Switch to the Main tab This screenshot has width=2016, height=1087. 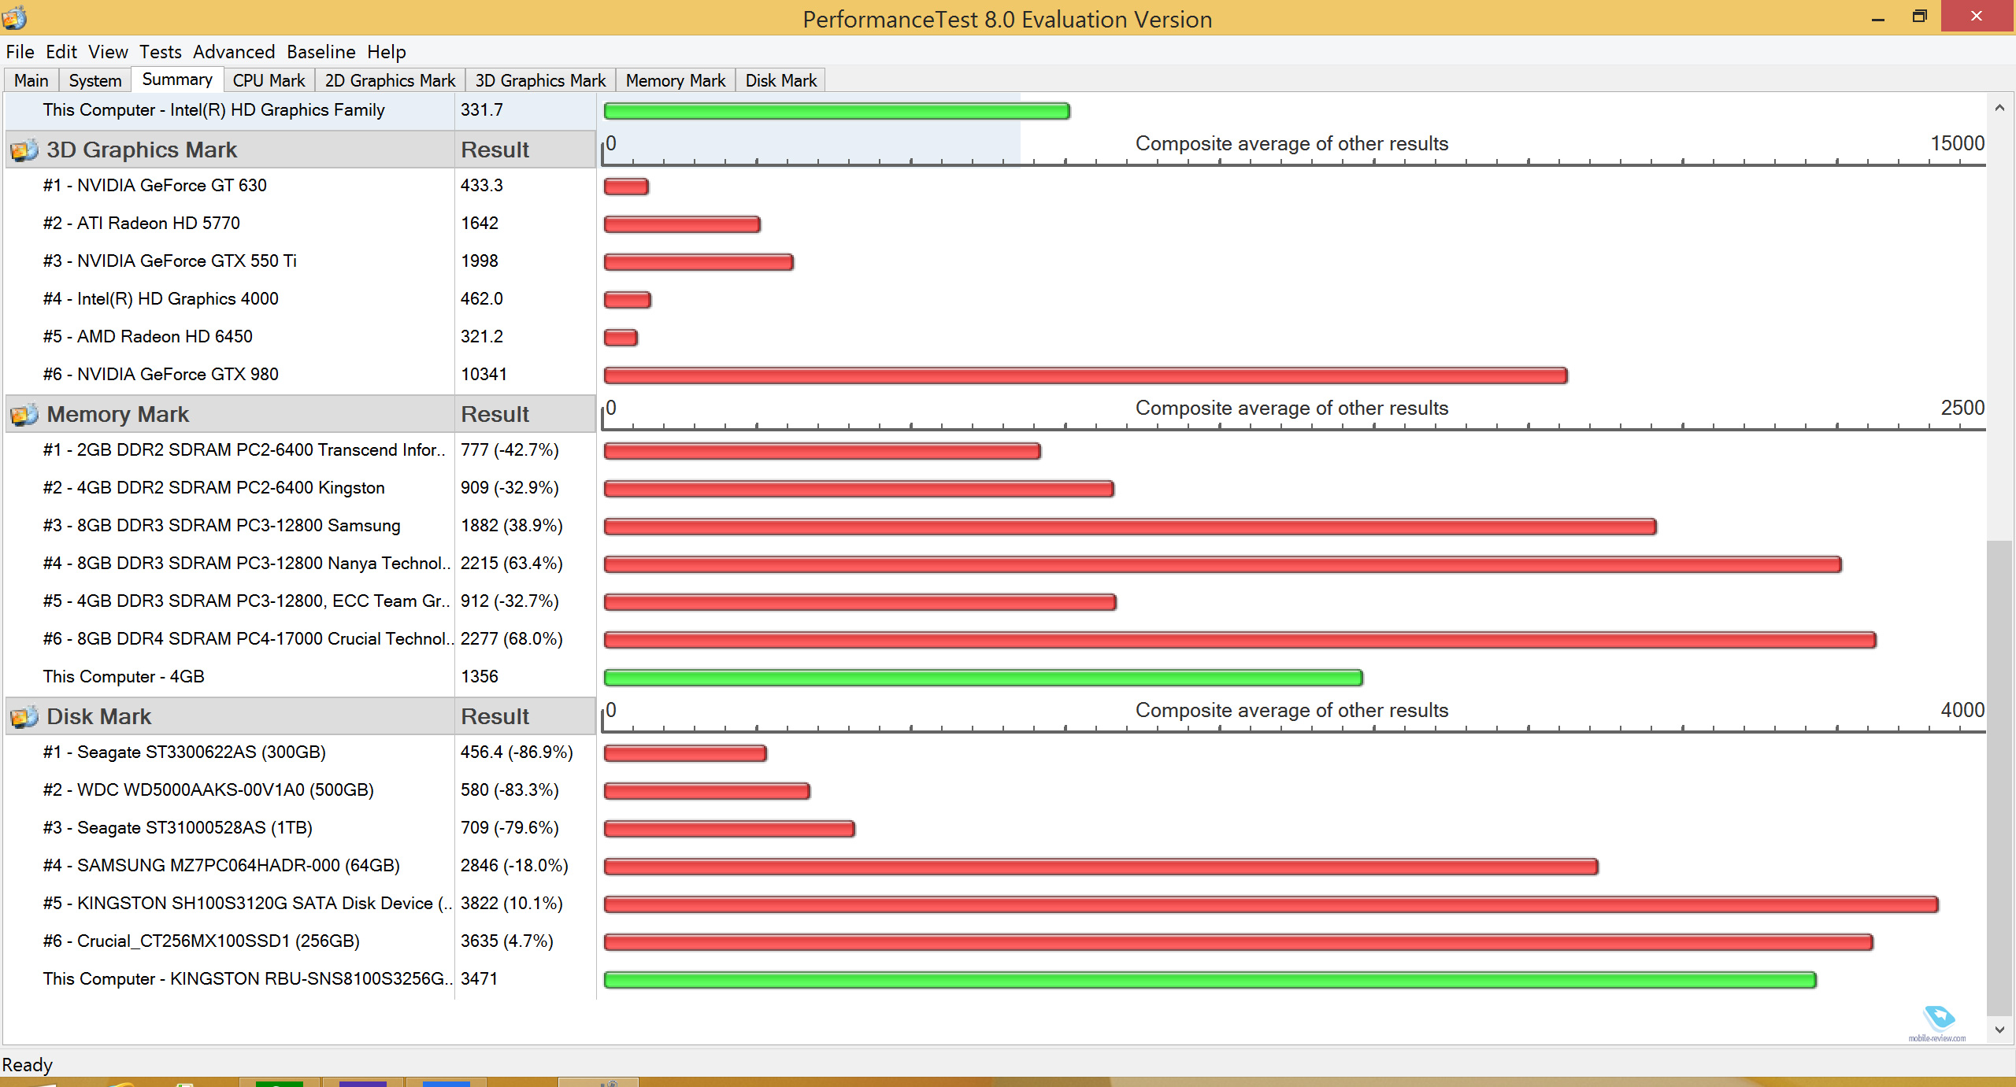[31, 80]
